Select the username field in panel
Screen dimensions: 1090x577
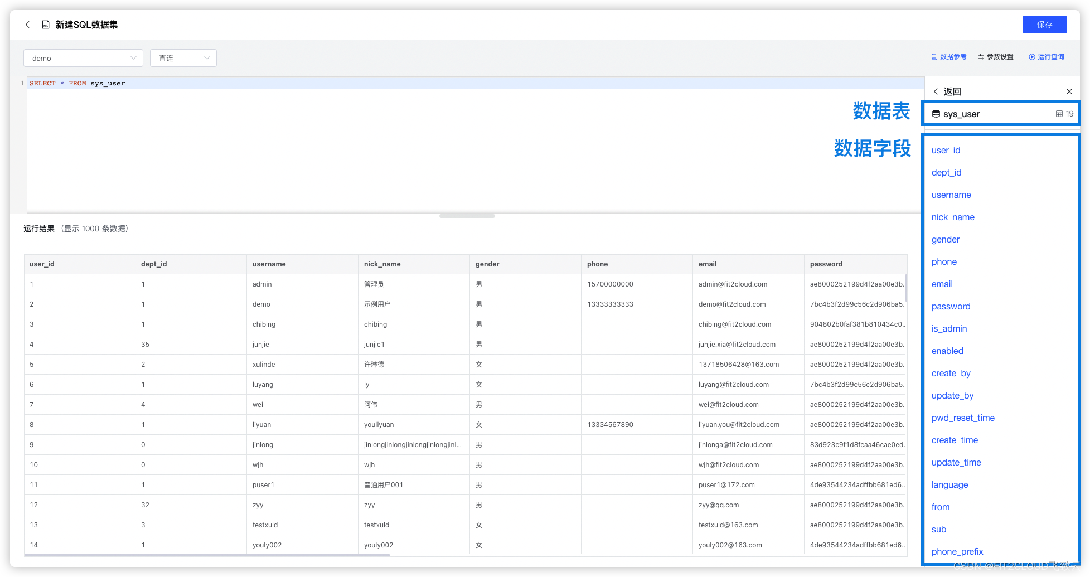[951, 195]
